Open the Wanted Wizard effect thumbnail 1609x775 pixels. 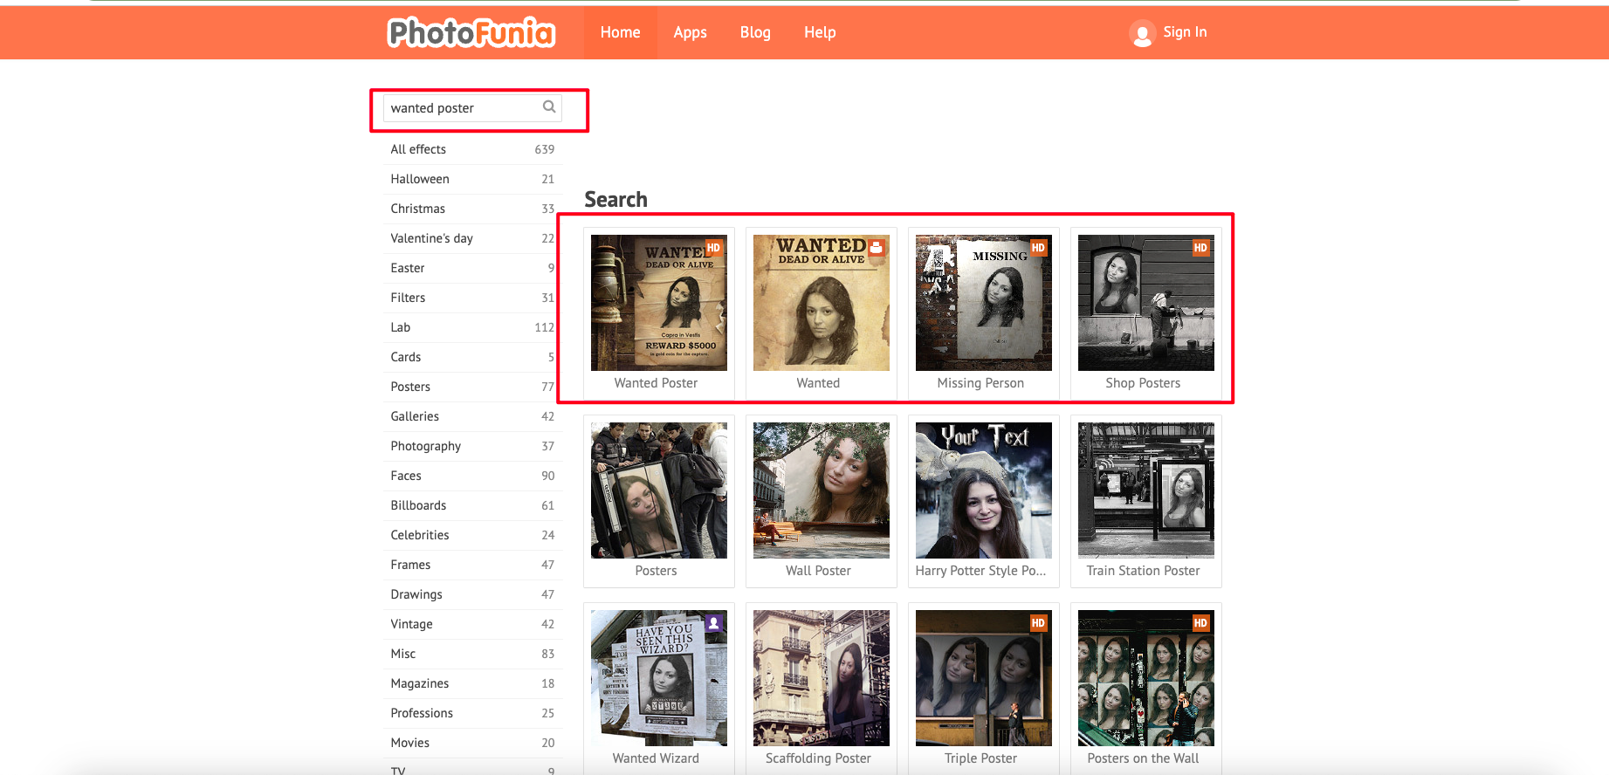tap(659, 678)
